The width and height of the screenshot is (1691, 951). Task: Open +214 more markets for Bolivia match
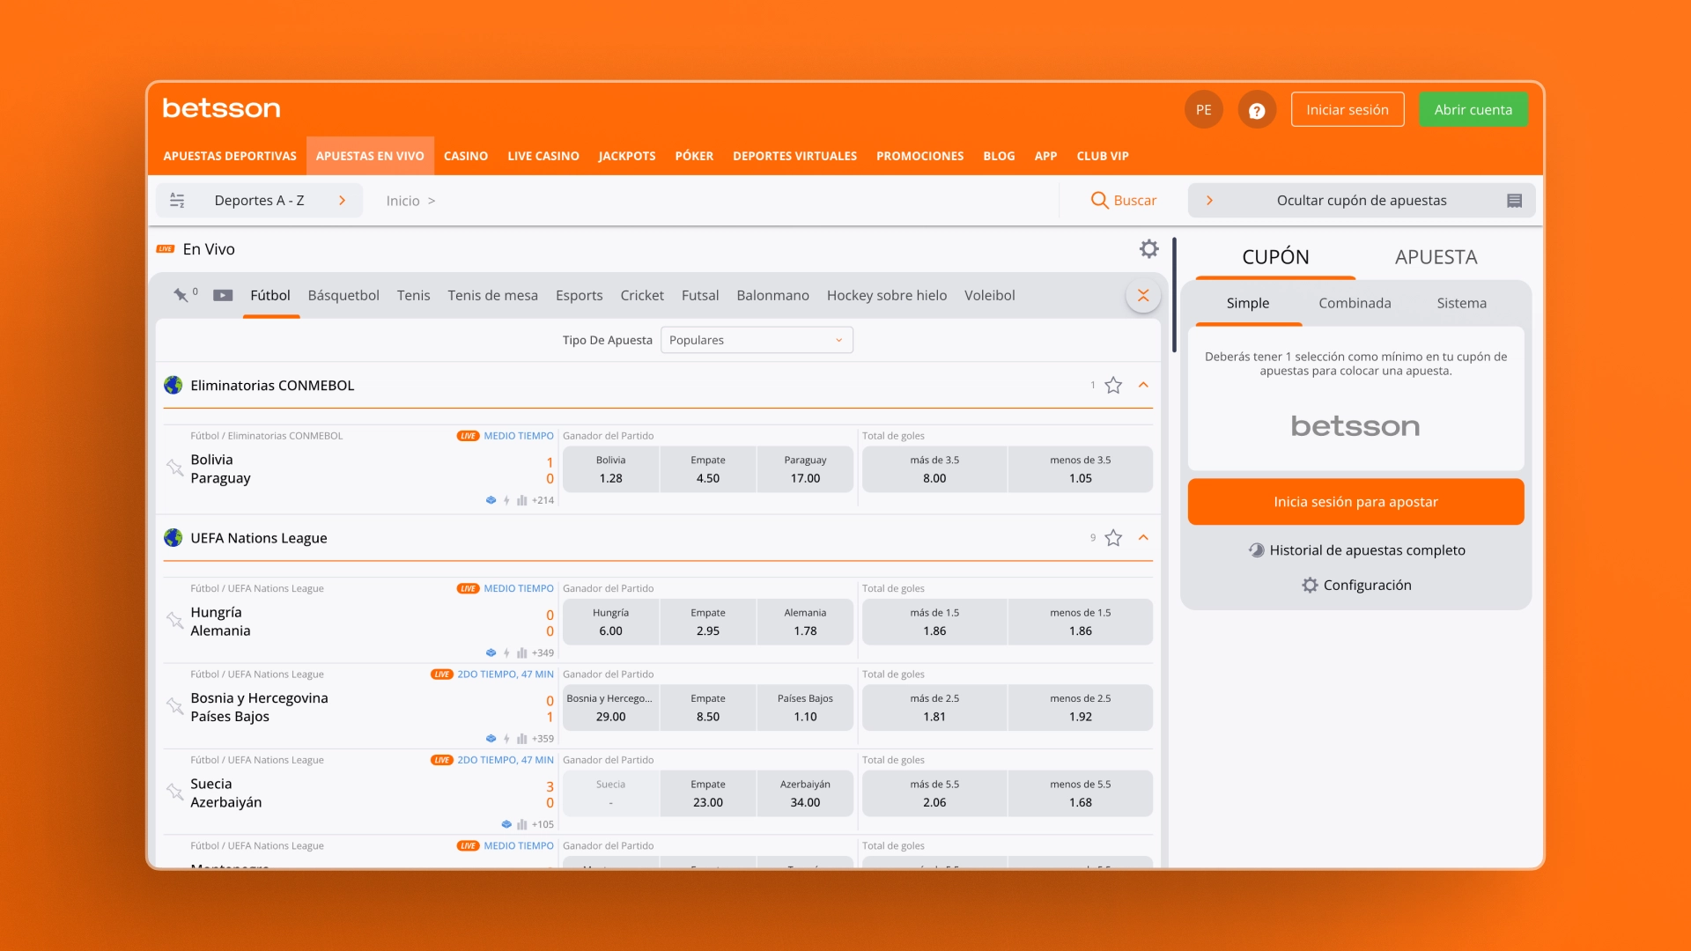click(x=543, y=500)
